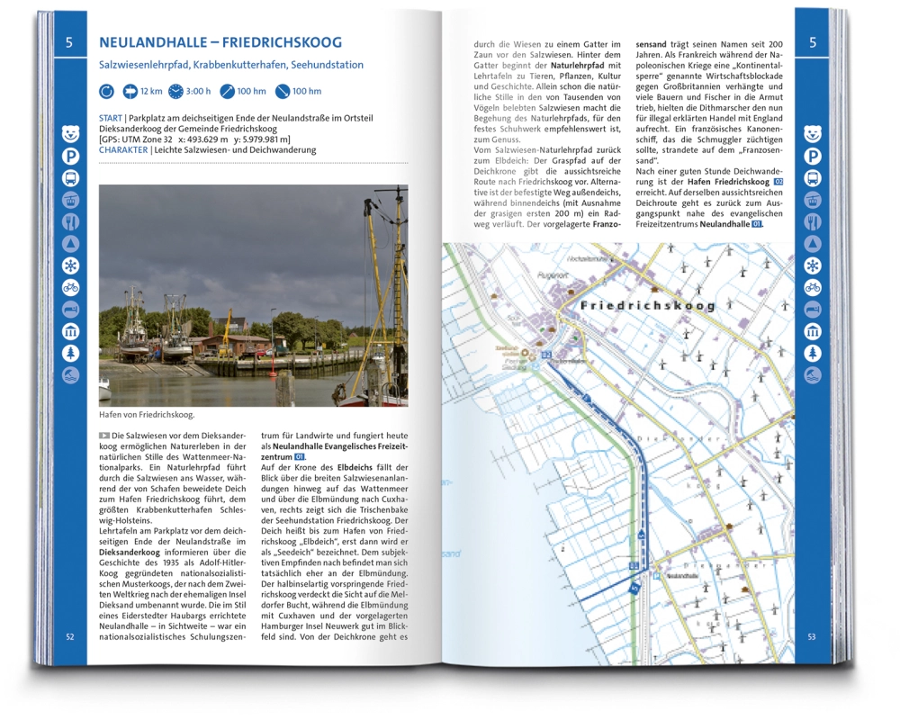The image size is (900, 720).
Task: Select the museum building icon in left sidebar
Action: (70, 331)
